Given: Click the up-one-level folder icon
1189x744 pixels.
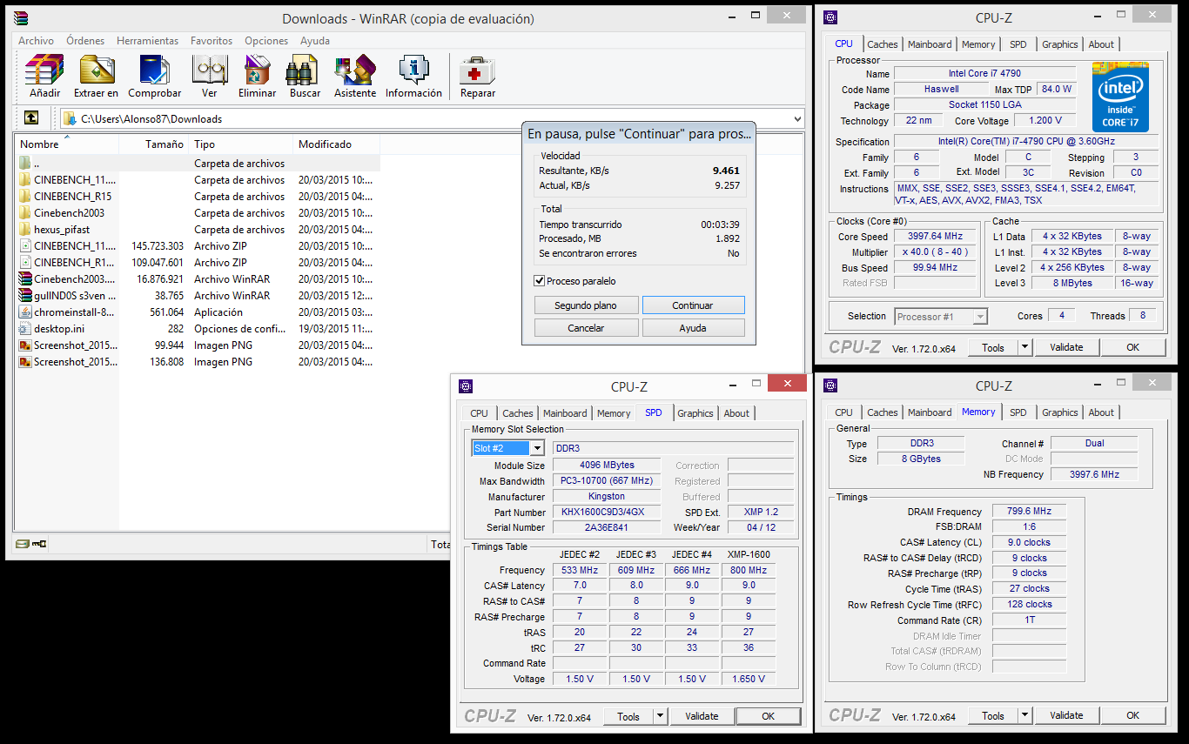Looking at the screenshot, I should [31, 118].
